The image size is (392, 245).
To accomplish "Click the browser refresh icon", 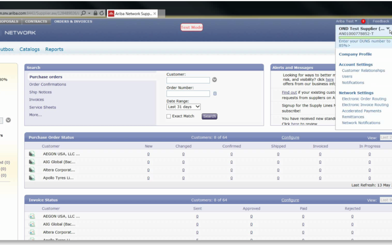I will (x=102, y=13).
